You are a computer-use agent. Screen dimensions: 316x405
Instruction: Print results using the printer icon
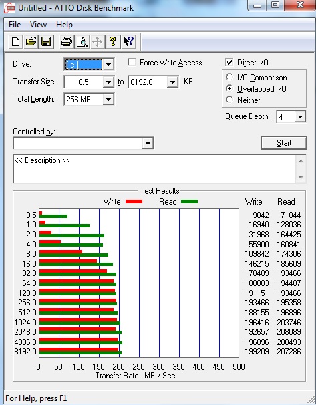click(67, 41)
